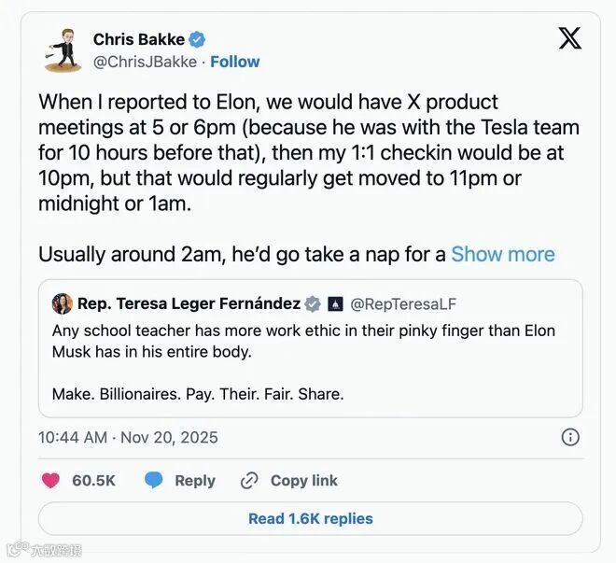Click Rep. Teresa's gray verified badge

313,303
